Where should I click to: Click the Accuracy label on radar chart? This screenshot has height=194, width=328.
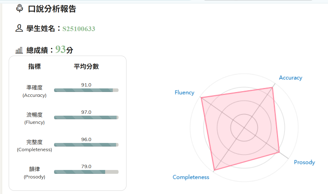tap(290, 78)
